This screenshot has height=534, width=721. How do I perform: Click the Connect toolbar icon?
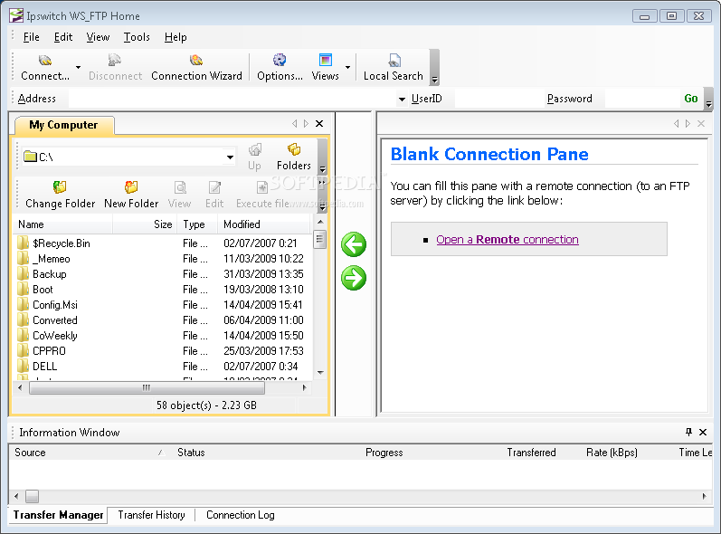coord(45,61)
